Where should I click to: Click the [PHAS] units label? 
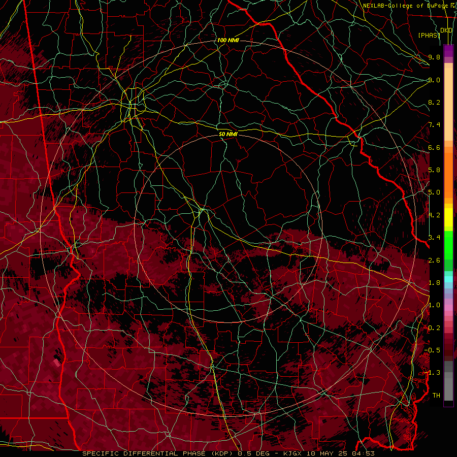(429, 35)
